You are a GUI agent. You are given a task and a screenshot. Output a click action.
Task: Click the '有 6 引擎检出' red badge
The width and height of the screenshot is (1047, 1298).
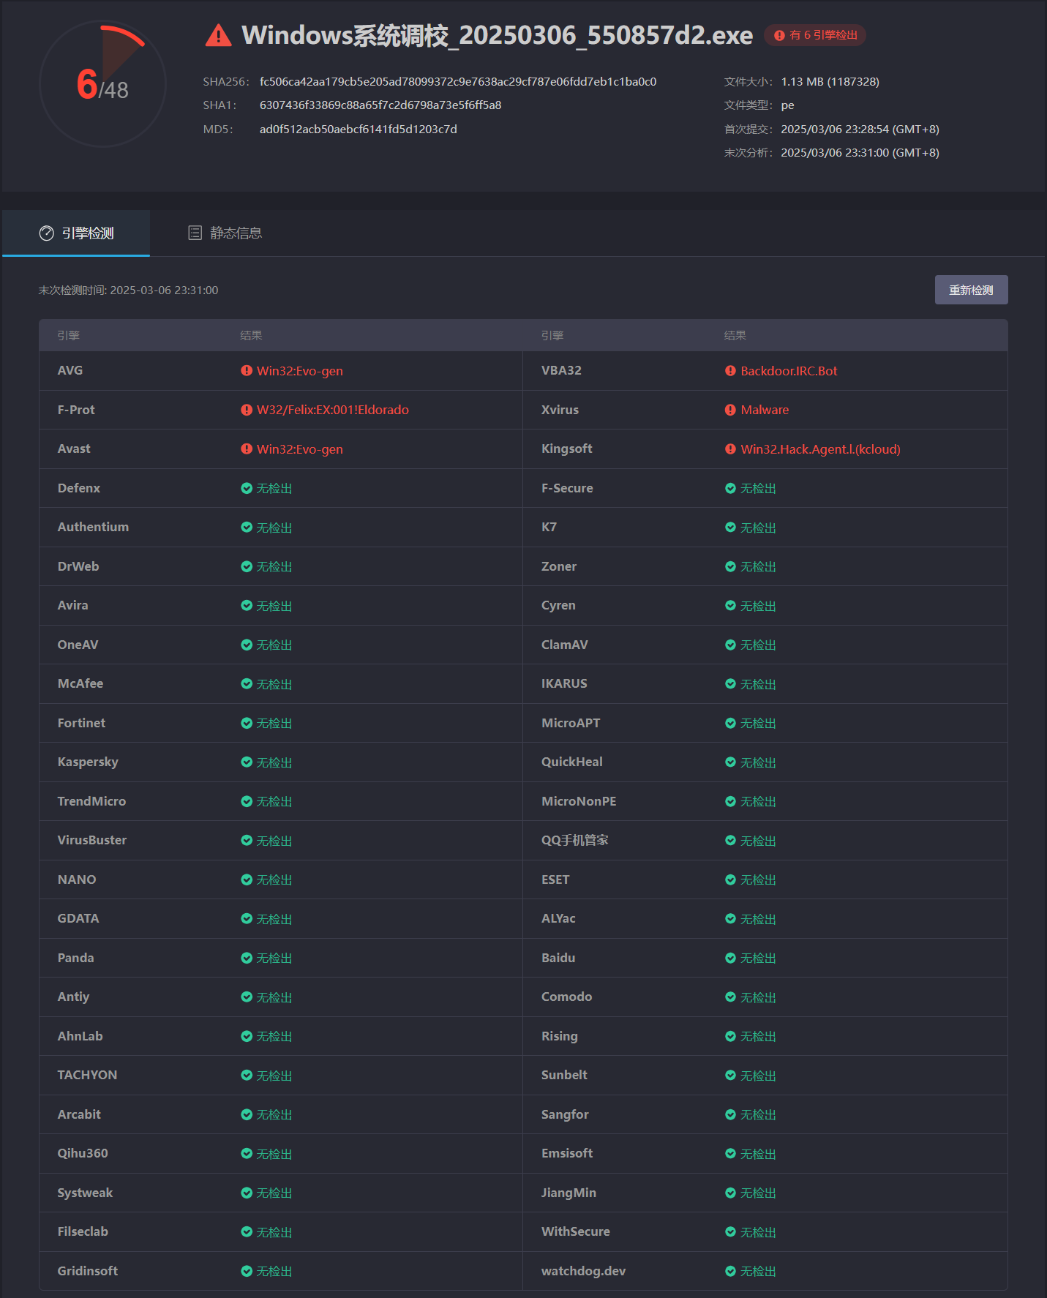pos(815,35)
